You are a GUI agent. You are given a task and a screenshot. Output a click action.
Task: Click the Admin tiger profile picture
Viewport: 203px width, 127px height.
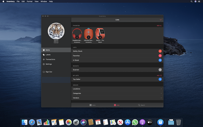56,31
